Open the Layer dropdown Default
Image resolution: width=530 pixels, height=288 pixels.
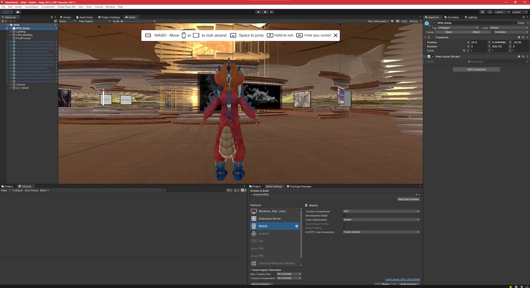509,28
